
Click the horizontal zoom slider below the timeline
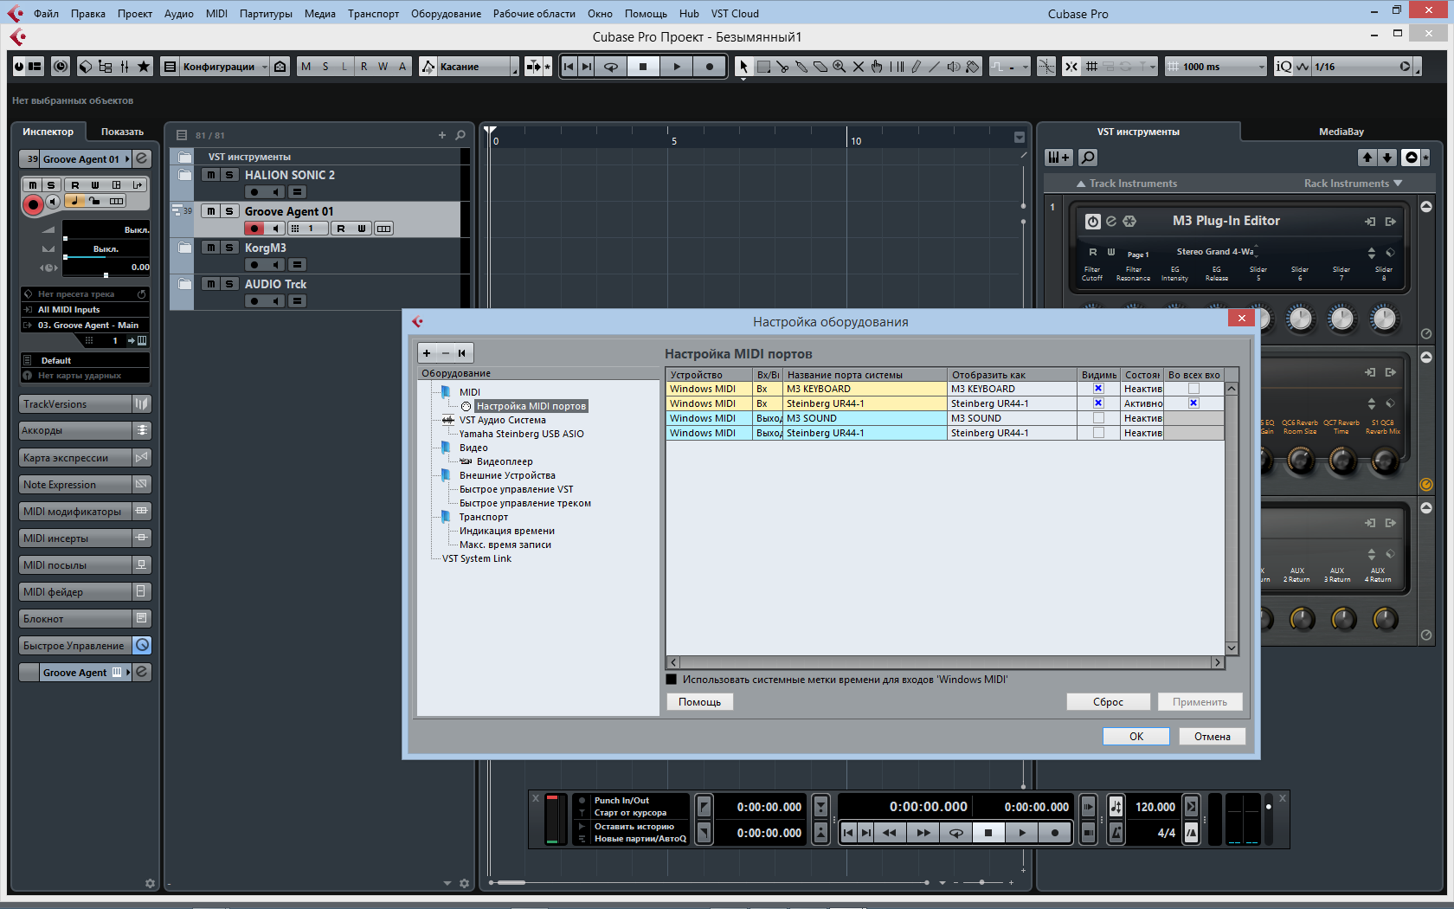pos(982,882)
